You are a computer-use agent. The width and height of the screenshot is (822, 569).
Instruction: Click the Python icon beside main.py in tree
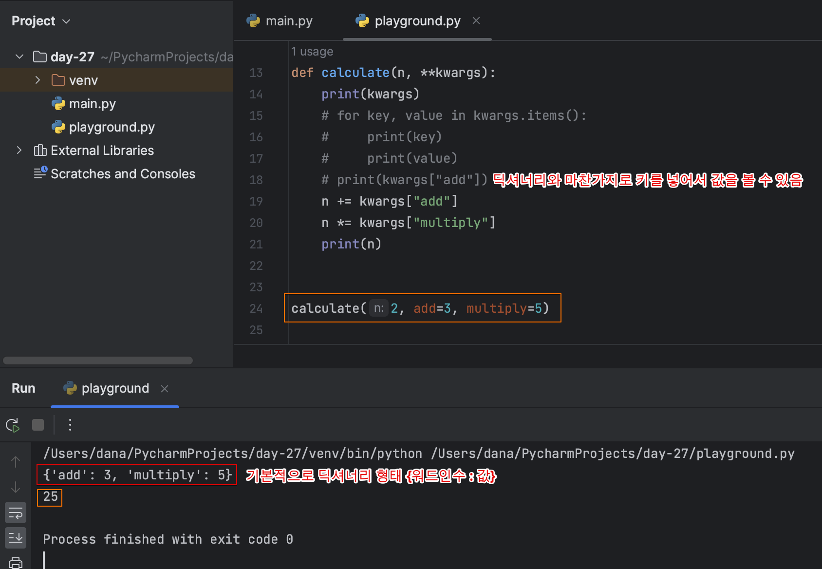click(58, 103)
